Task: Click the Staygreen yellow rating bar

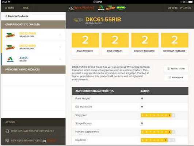Action: coord(158,115)
